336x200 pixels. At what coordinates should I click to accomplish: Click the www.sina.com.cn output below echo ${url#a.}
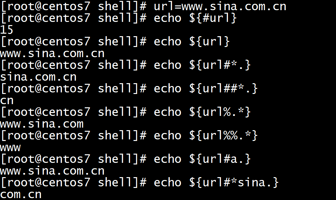click(x=52, y=171)
